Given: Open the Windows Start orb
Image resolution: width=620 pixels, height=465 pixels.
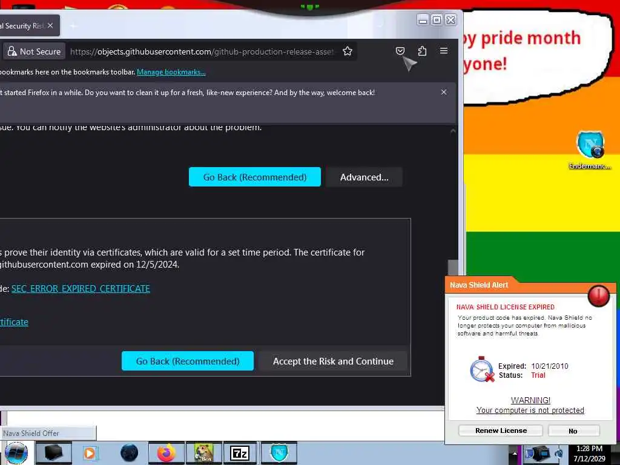Looking at the screenshot, I should pyautogui.click(x=16, y=453).
